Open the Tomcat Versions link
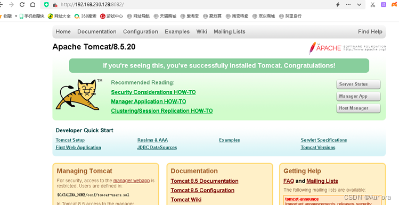Image resolution: width=399 pixels, height=205 pixels. point(318,148)
